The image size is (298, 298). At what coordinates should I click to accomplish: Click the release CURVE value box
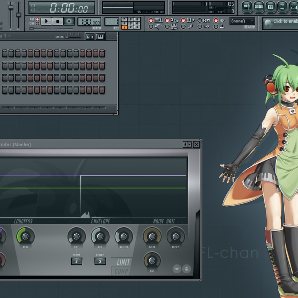coord(100,261)
